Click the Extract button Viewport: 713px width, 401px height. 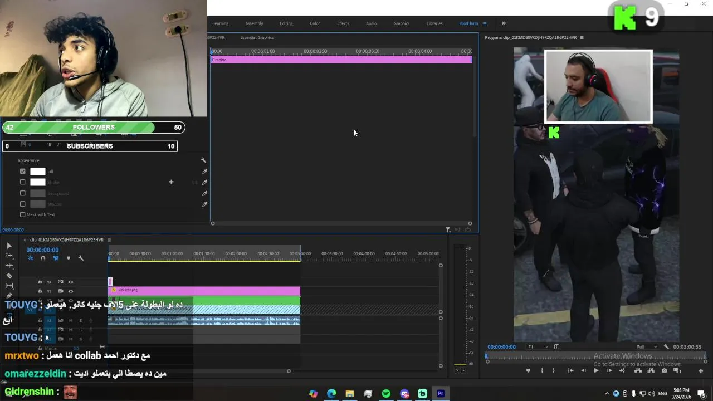(x=651, y=370)
